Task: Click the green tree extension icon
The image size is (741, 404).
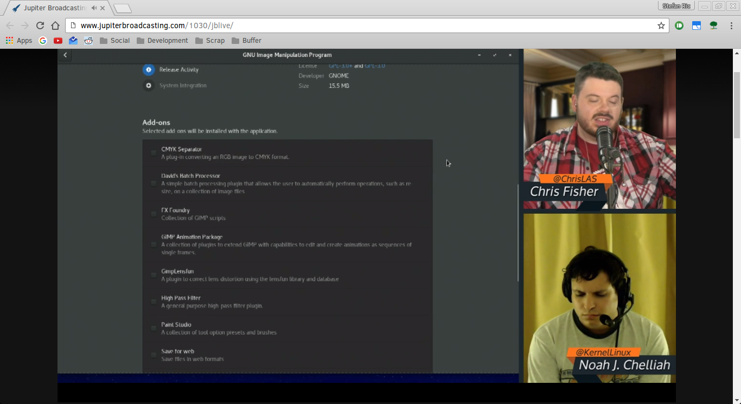Action: (x=714, y=25)
